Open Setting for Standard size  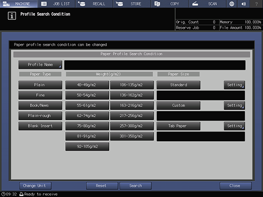pyautogui.click(x=235, y=85)
